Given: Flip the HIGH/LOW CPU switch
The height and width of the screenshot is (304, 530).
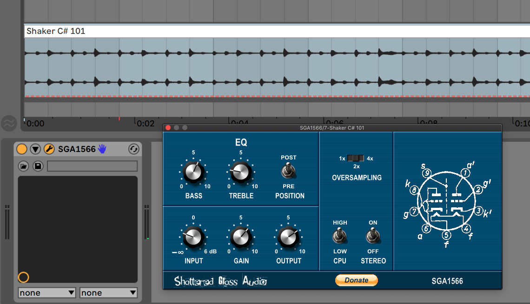Looking at the screenshot, I should click(339, 236).
